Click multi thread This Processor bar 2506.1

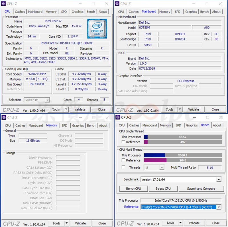point(183,155)
